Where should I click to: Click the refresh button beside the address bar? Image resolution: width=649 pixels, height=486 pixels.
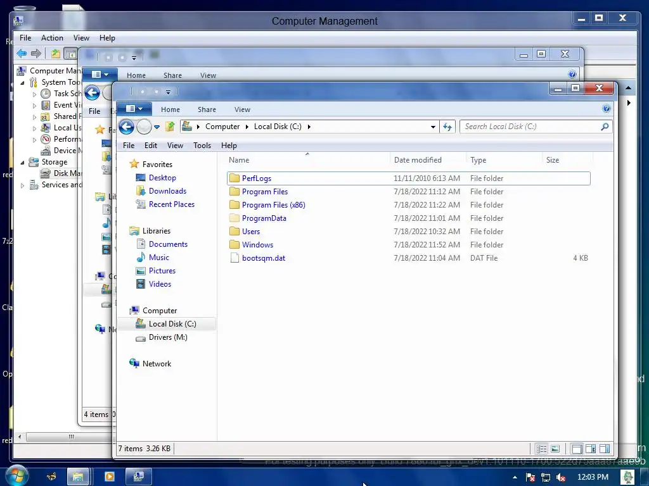(x=447, y=127)
